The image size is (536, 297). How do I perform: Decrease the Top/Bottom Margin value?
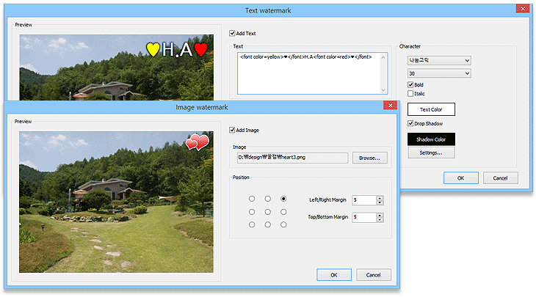pyautogui.click(x=380, y=220)
